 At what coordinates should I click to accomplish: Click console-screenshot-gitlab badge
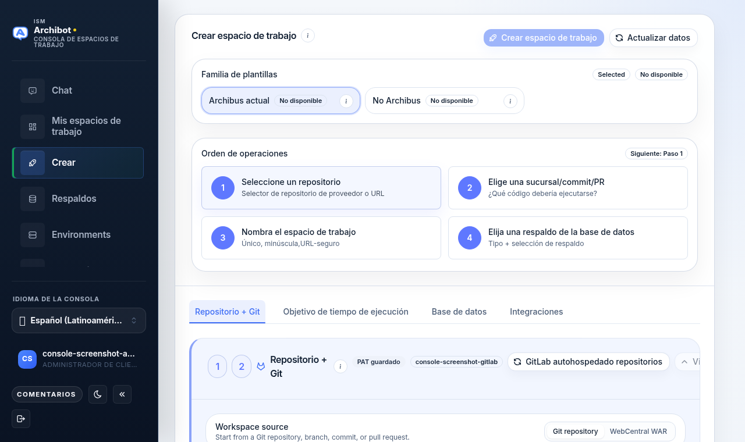pos(456,362)
